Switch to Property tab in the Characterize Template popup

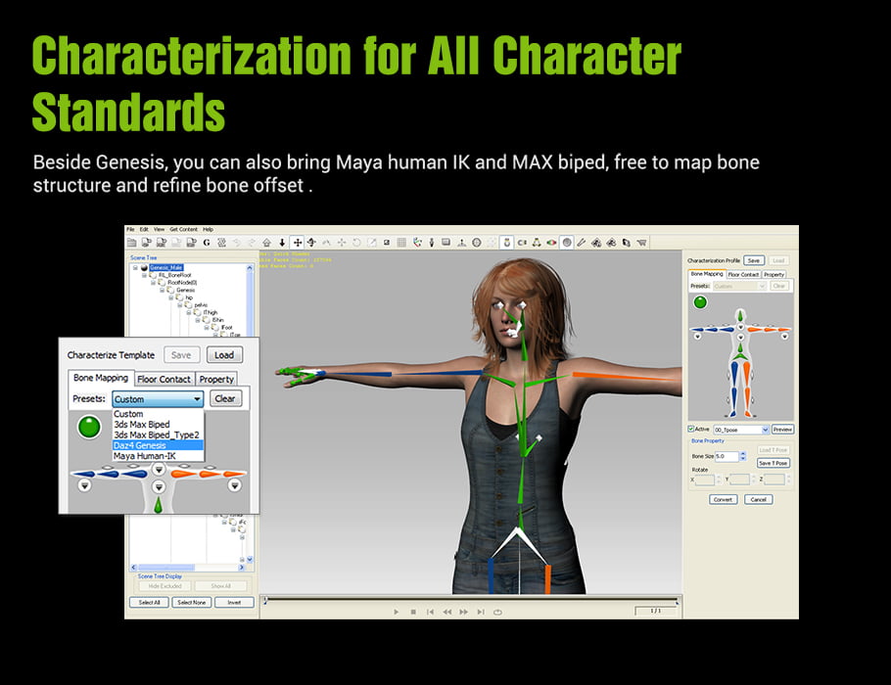pyautogui.click(x=216, y=379)
